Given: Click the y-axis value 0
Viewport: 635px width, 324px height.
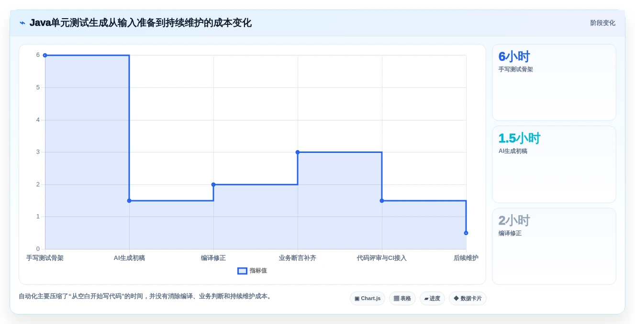Looking at the screenshot, I should pyautogui.click(x=38, y=249).
